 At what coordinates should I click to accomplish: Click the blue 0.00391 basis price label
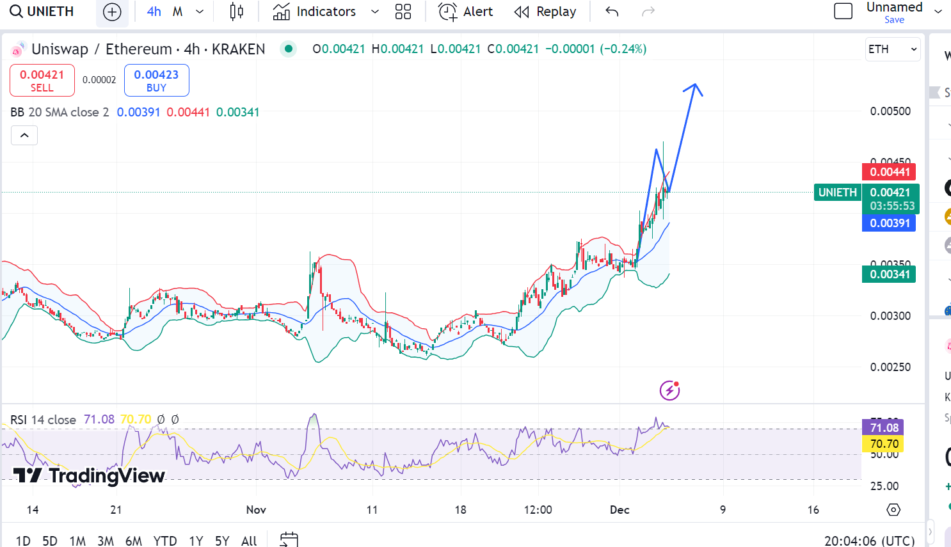tap(890, 223)
